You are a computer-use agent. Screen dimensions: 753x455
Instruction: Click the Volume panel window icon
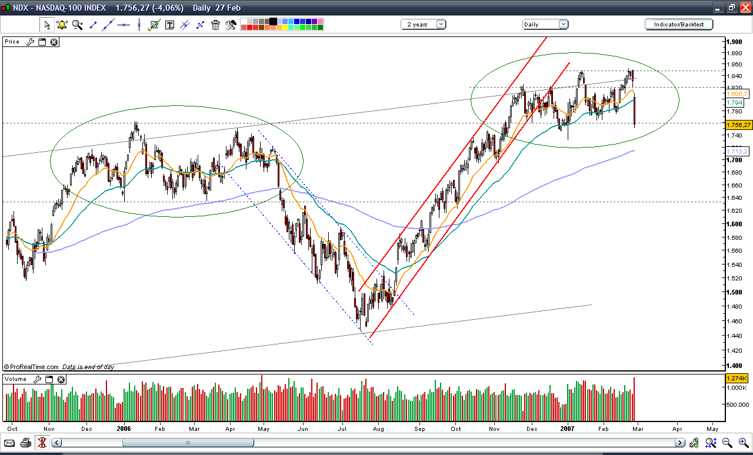coord(49,379)
